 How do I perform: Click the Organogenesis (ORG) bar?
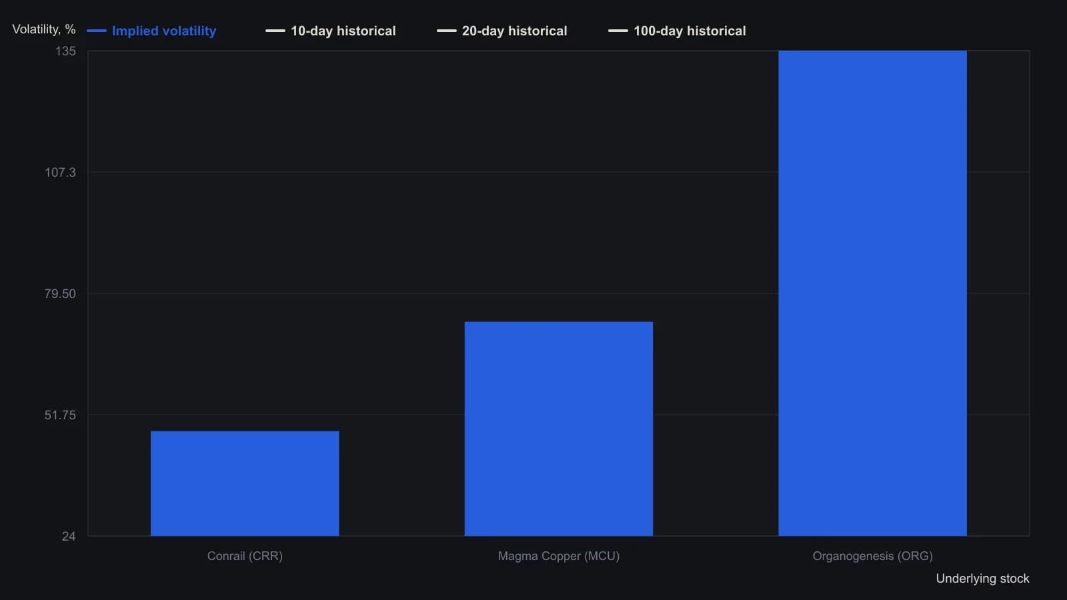coord(872,293)
